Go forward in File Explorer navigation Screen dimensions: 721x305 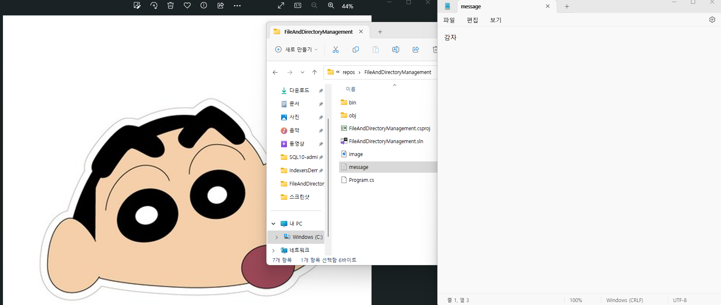tap(290, 72)
